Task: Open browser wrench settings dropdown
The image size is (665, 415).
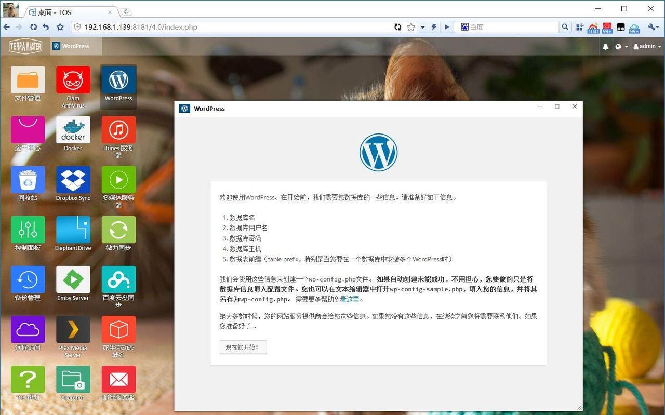Action: click(653, 27)
